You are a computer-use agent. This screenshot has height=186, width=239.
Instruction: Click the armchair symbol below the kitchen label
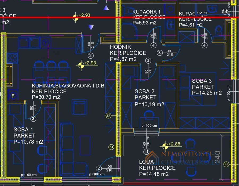tap(79, 107)
